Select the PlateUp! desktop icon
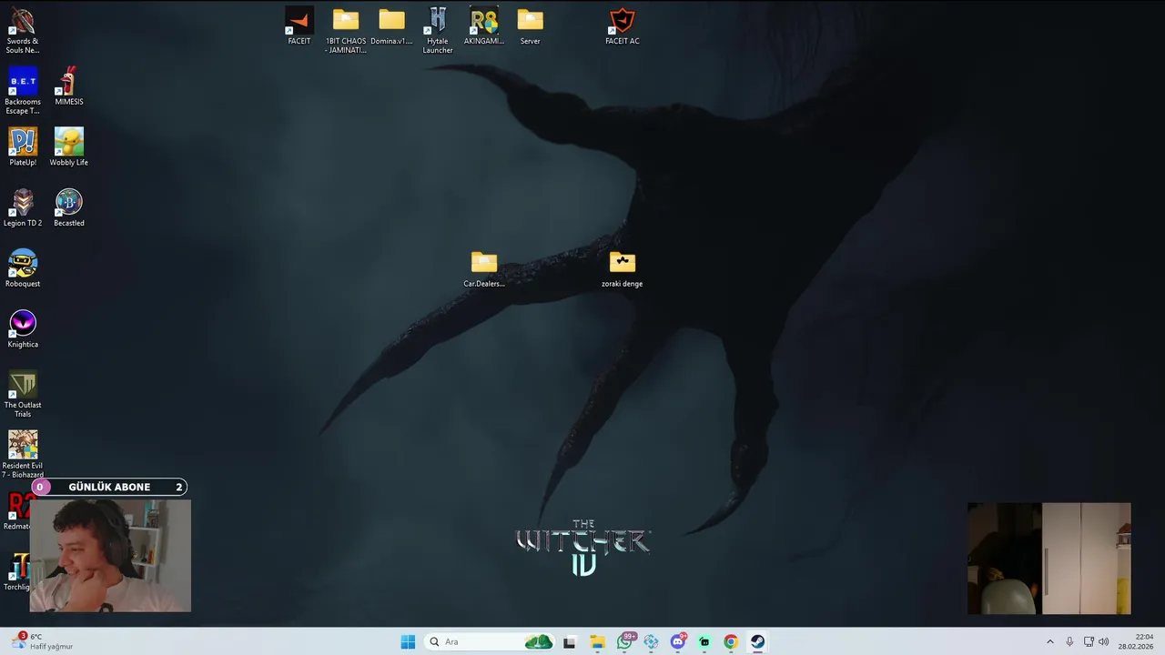 pos(23,146)
